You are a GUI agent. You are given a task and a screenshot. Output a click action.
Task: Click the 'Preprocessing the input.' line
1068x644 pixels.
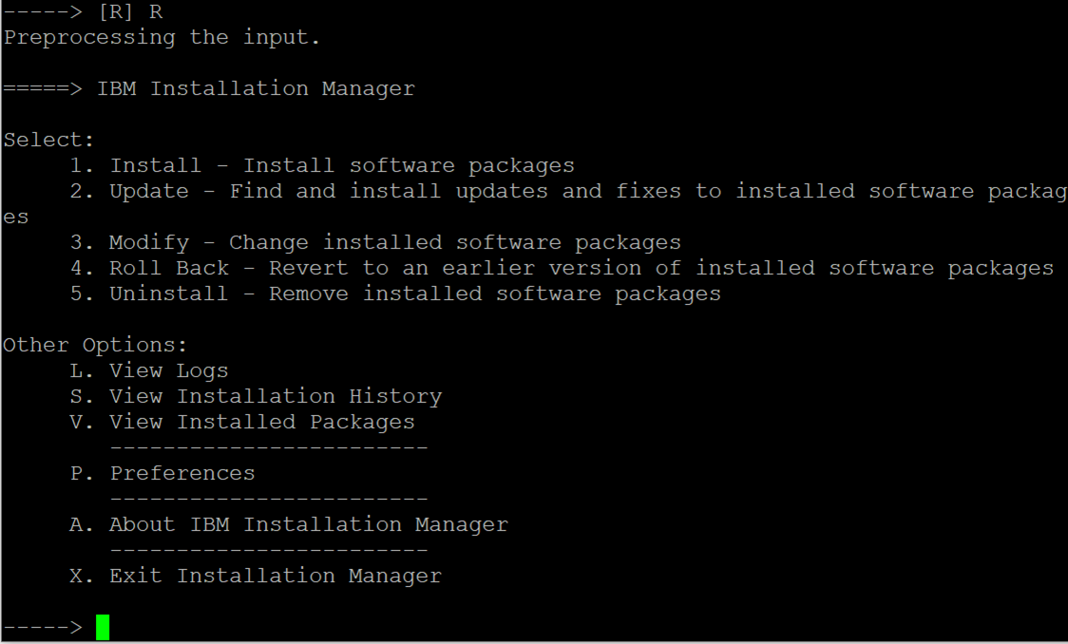162,37
